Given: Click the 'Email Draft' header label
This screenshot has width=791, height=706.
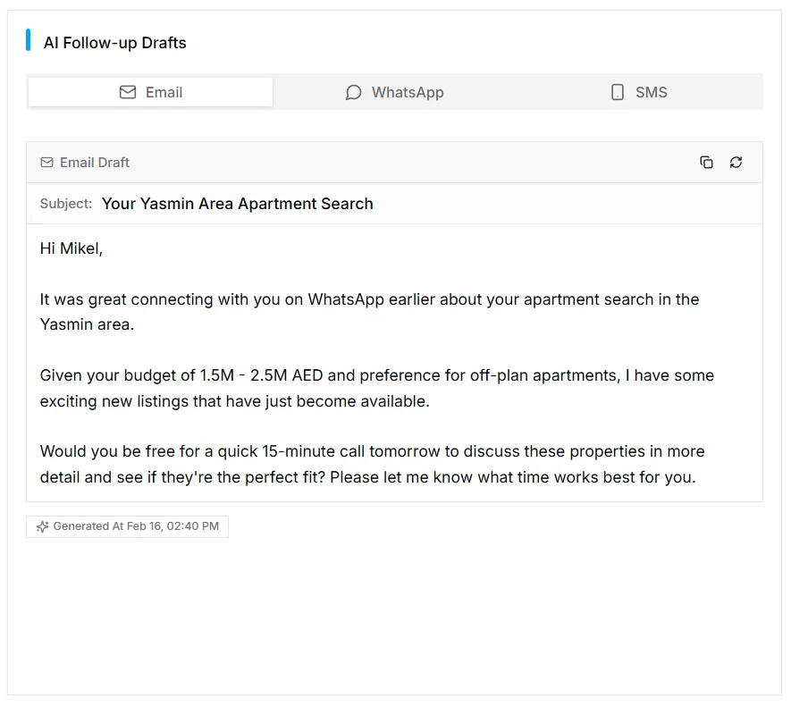Looking at the screenshot, I should [95, 163].
